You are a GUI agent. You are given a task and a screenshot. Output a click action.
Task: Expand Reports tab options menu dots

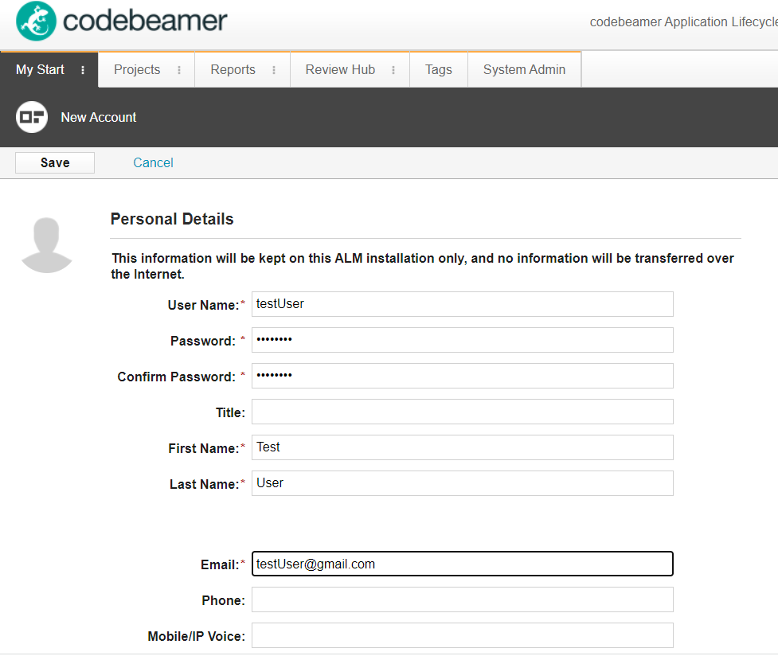[x=274, y=70]
